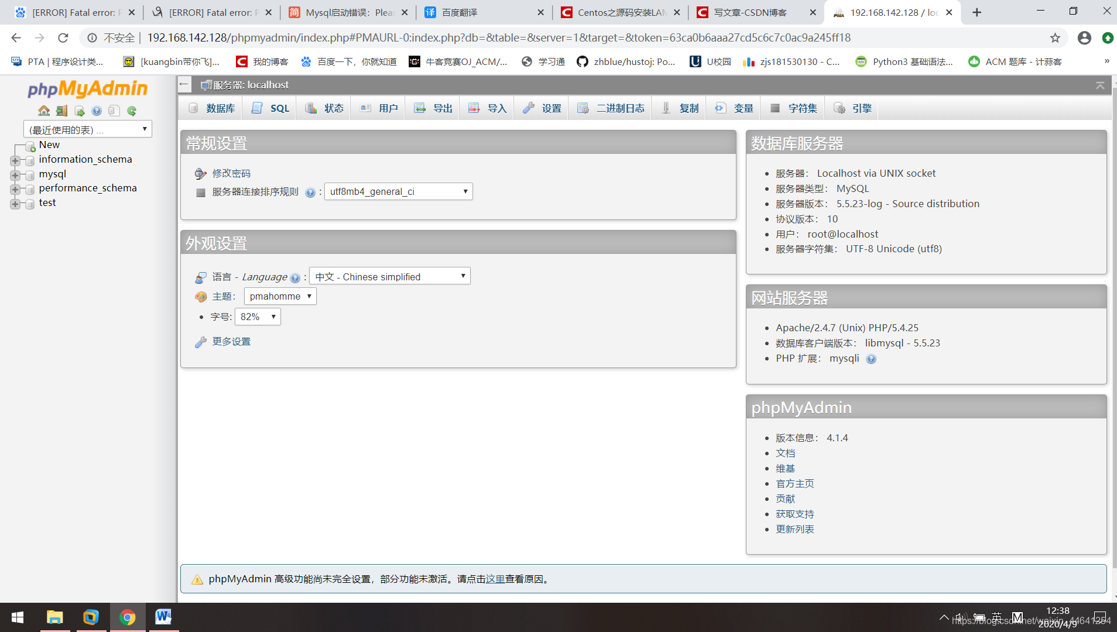Open the 二进制日志 (Binary log) tab
Viewport: 1117px width, 632px height.
pyautogui.click(x=610, y=108)
